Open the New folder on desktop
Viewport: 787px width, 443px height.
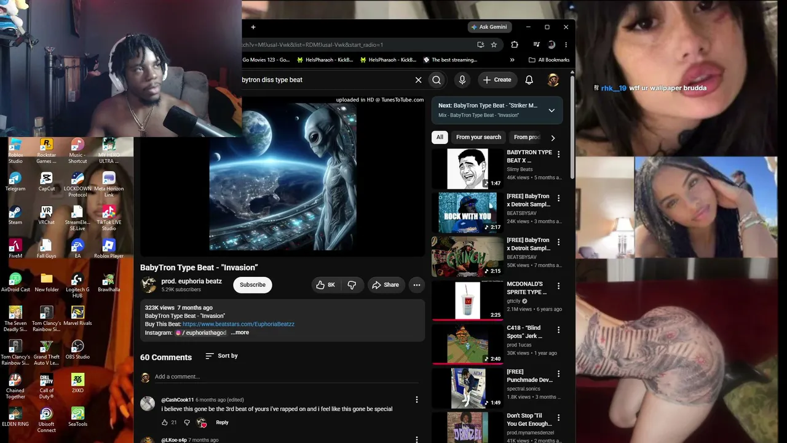tap(46, 283)
